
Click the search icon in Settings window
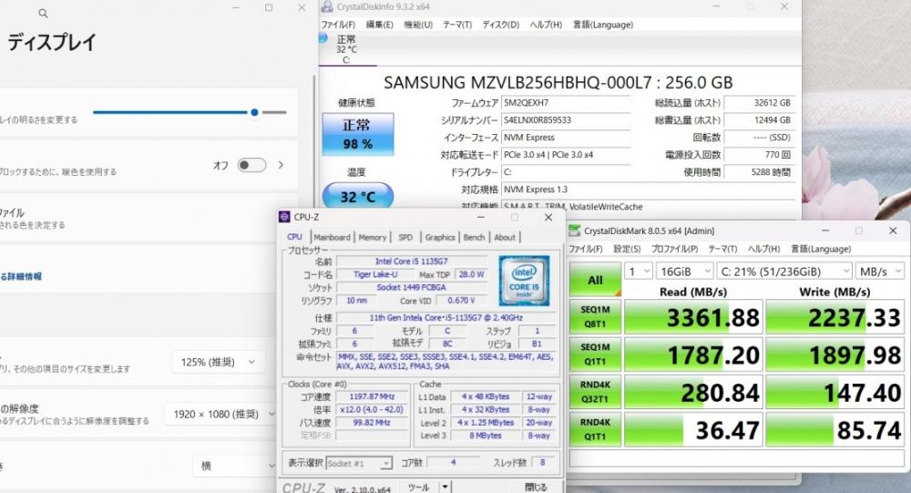(44, 14)
